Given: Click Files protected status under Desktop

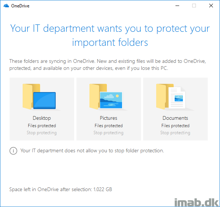Looking at the screenshot, I should (x=42, y=126).
